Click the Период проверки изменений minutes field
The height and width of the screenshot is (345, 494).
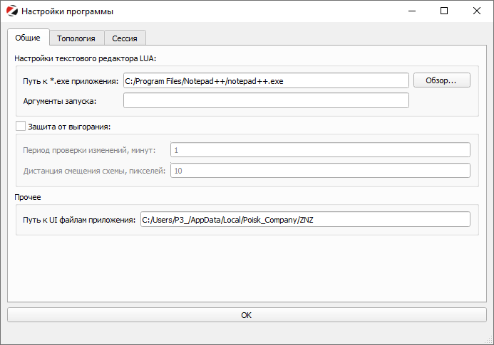(x=320, y=150)
